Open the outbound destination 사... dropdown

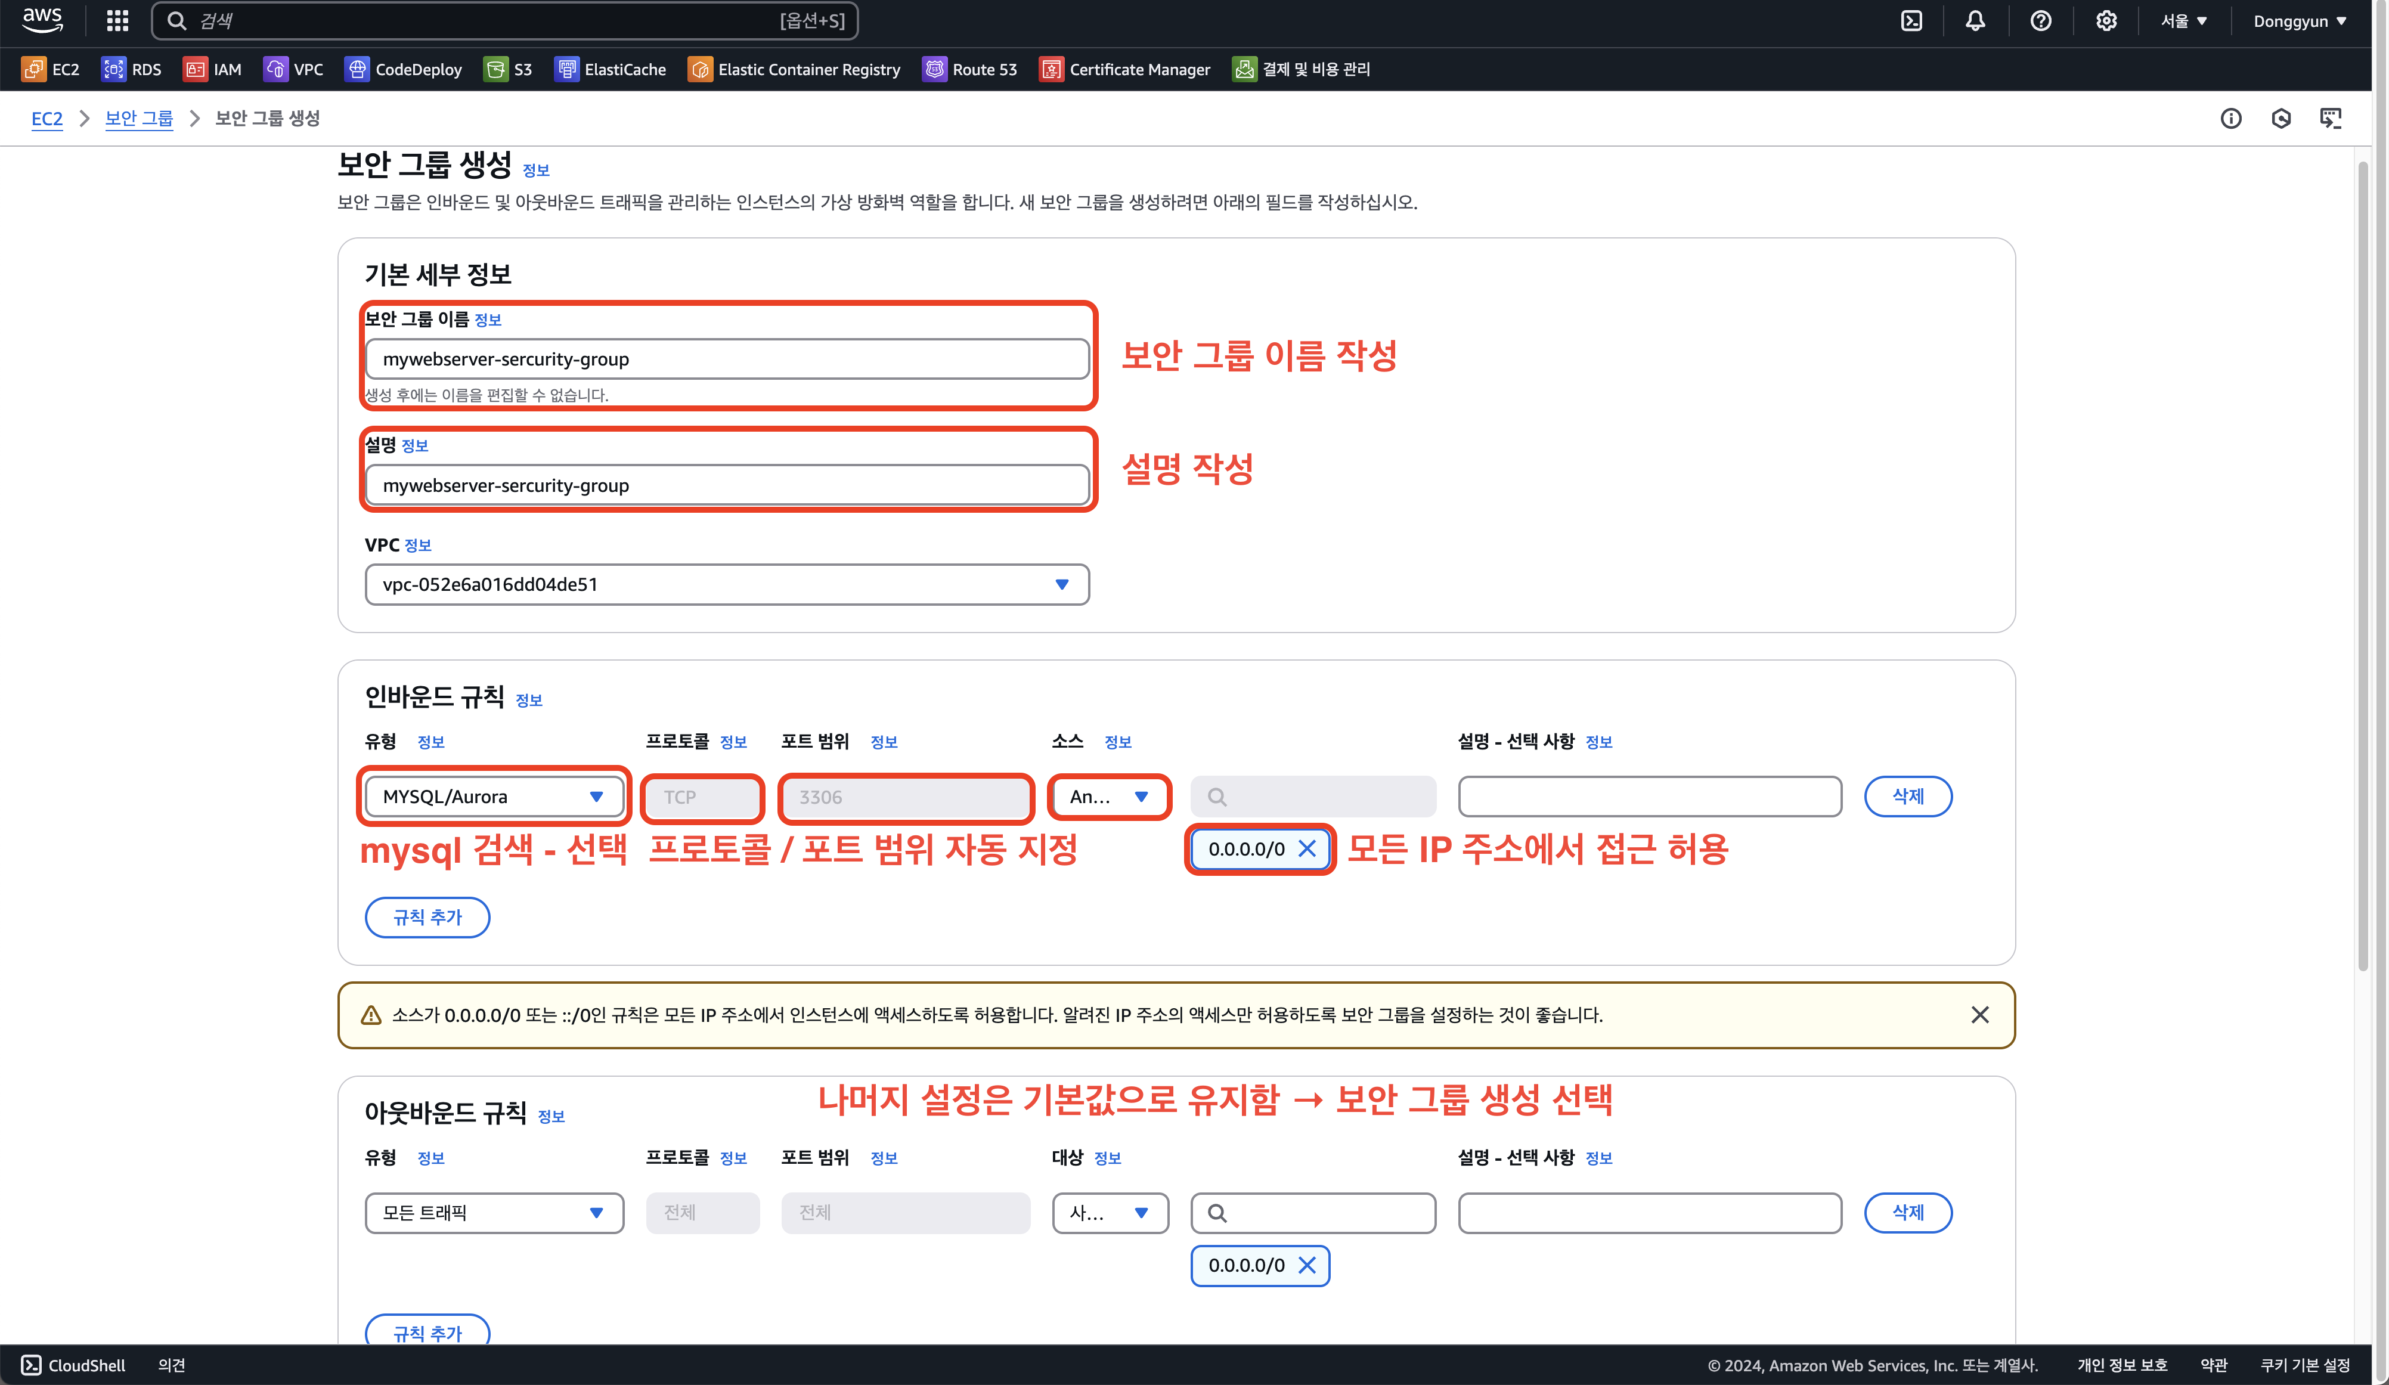[1110, 1213]
